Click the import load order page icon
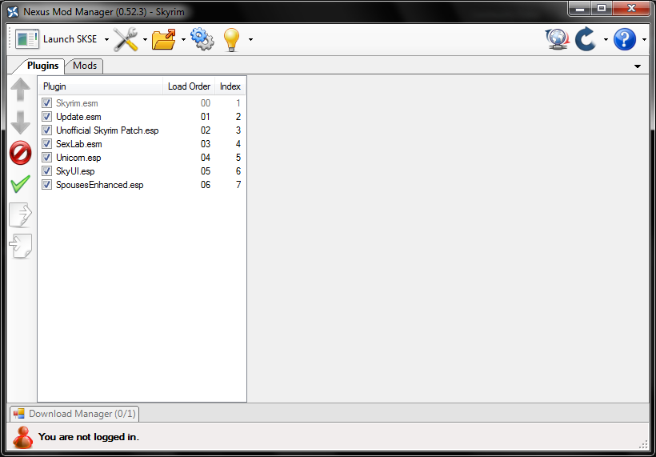656x457 pixels. coord(21,246)
